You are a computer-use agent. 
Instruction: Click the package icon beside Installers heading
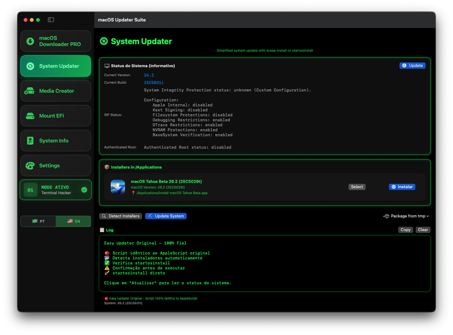pyautogui.click(x=107, y=167)
